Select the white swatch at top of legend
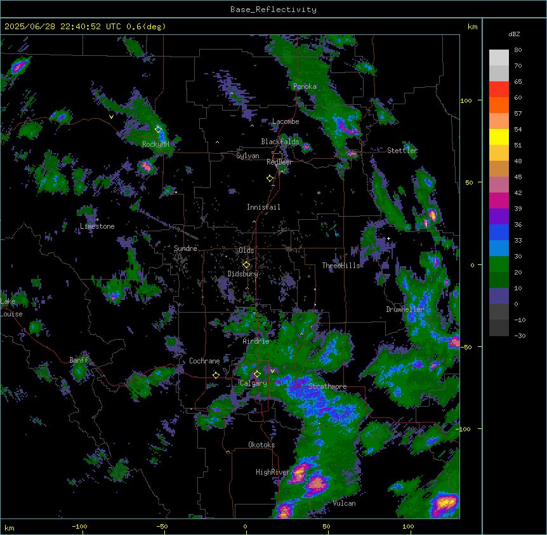The width and height of the screenshot is (547, 535). click(x=499, y=57)
